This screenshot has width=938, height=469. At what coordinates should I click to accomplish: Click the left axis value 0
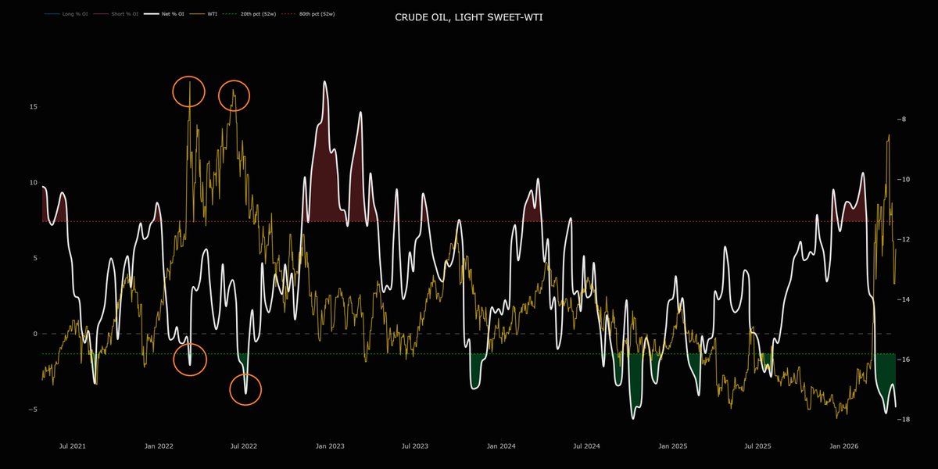tap(35, 334)
